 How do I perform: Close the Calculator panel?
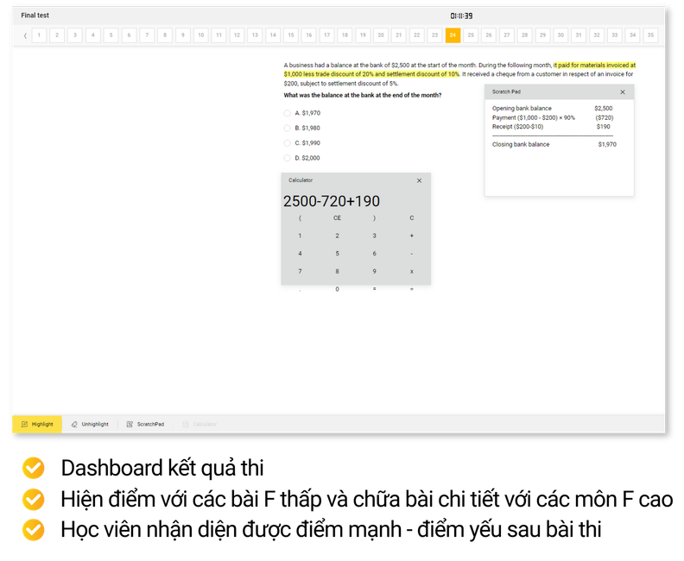tap(419, 180)
